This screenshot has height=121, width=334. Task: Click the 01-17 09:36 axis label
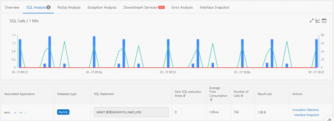[94, 72]
